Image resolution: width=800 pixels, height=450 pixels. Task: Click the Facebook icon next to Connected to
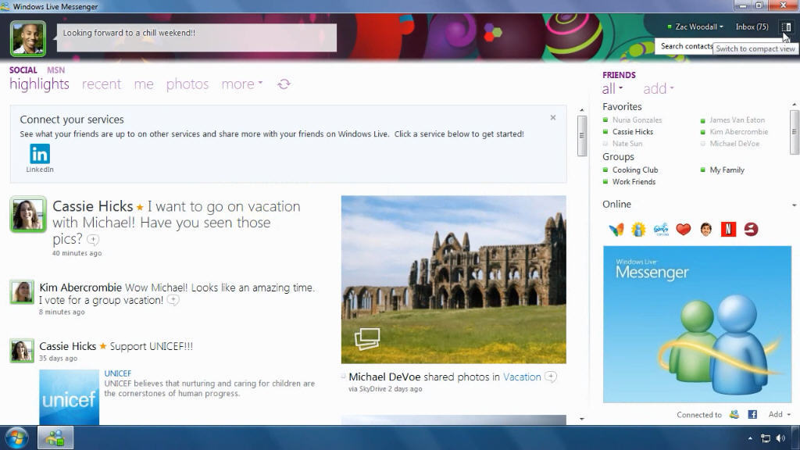[753, 415]
